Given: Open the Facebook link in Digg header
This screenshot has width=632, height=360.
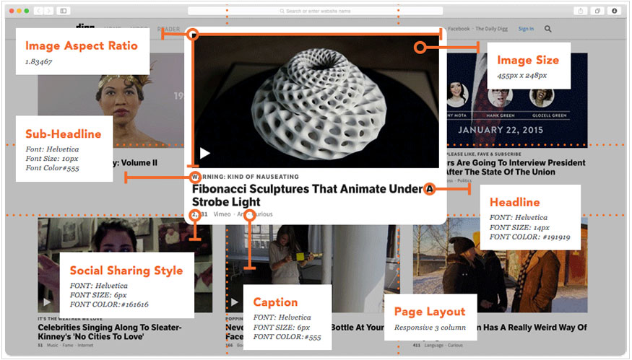Looking at the screenshot, I should (x=459, y=29).
